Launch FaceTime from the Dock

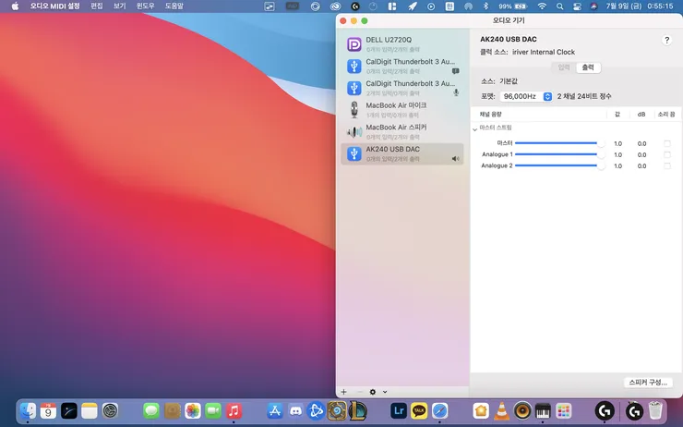tap(213, 410)
